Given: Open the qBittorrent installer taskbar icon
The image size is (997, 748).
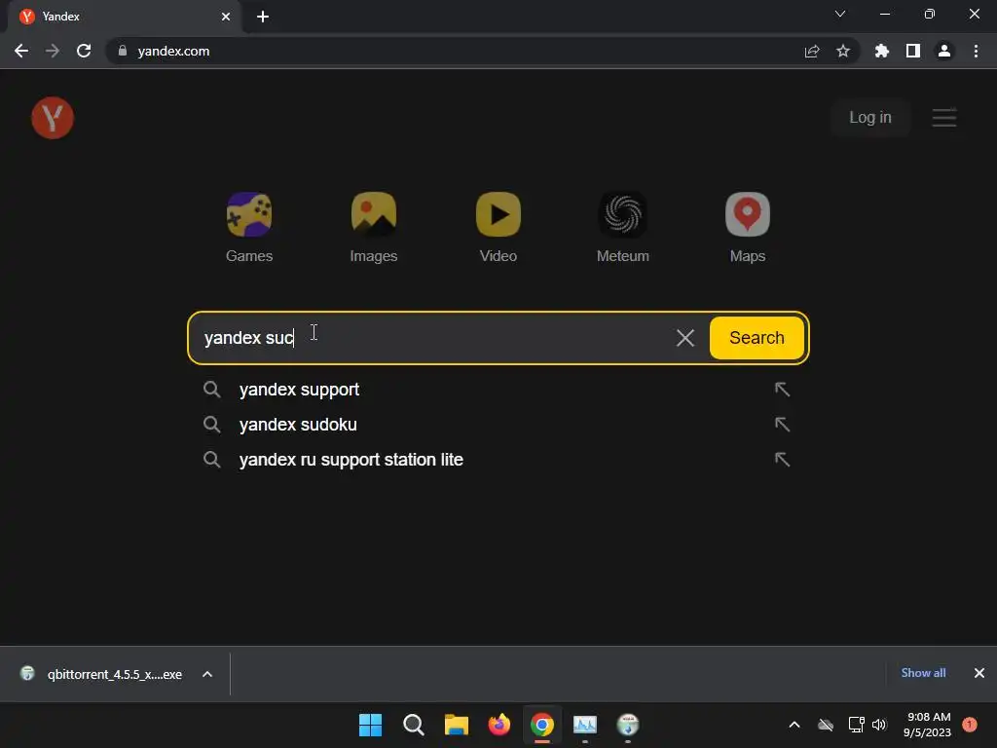Looking at the screenshot, I should pos(628,725).
